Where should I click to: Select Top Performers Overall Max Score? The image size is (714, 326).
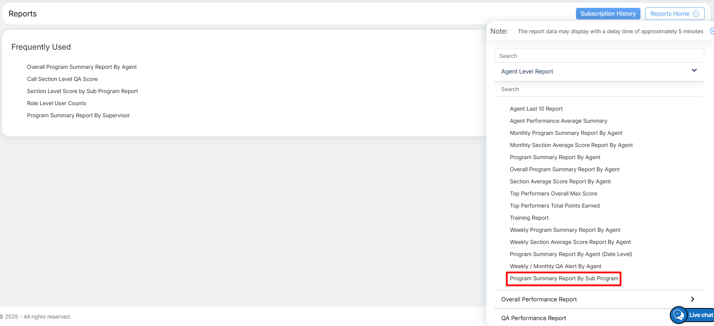coord(553,194)
